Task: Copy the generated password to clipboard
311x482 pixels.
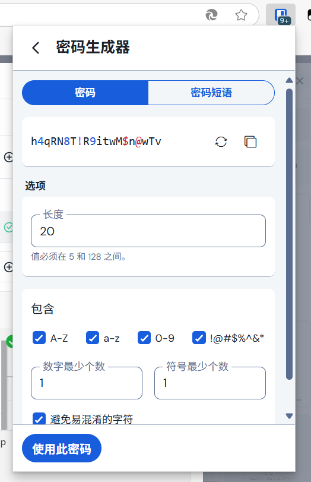Action: 250,141
